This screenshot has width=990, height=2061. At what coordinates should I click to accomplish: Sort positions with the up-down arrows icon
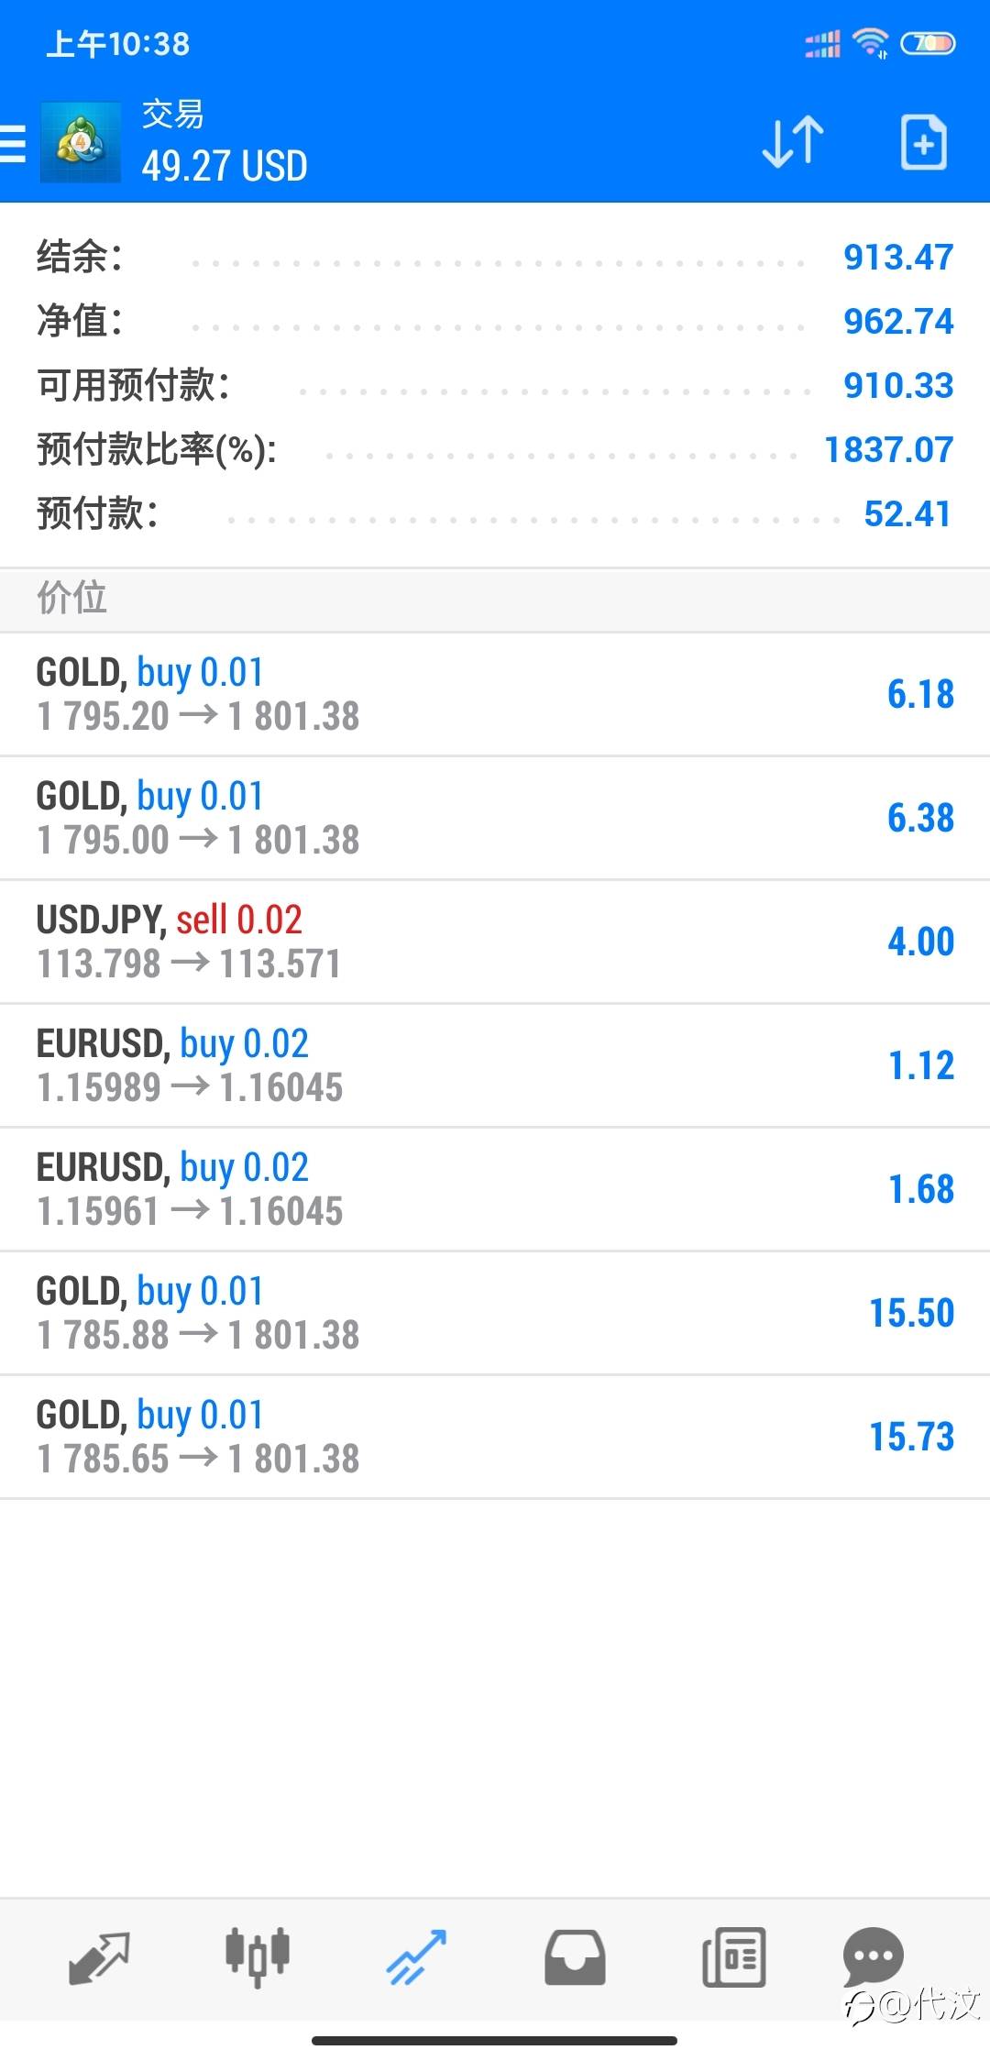point(793,142)
